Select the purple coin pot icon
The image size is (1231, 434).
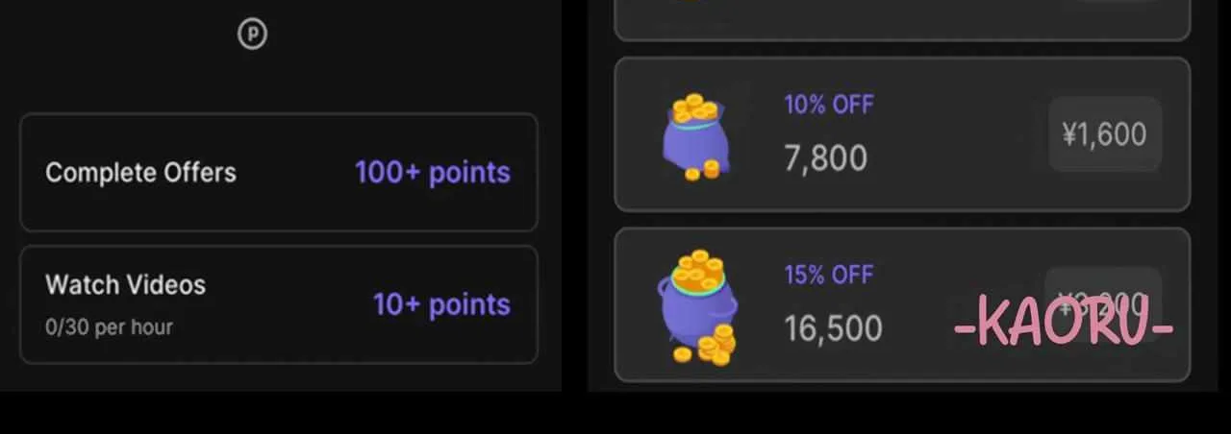tap(698, 306)
